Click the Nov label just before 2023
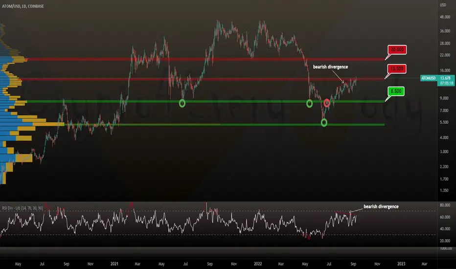 [x=377, y=264]
